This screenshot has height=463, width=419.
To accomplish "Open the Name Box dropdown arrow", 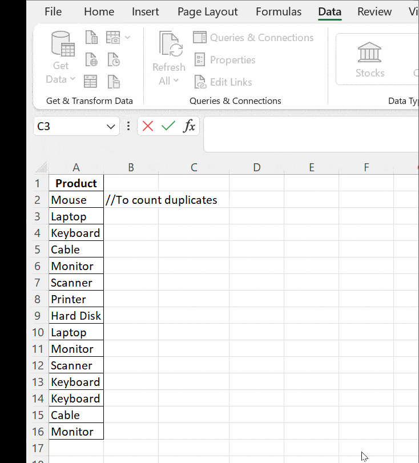I will [x=111, y=126].
